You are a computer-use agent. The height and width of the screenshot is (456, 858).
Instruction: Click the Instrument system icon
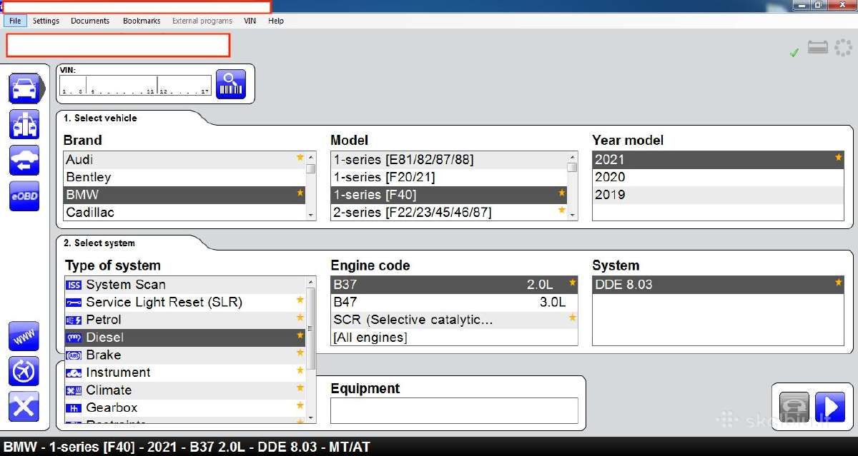74,373
